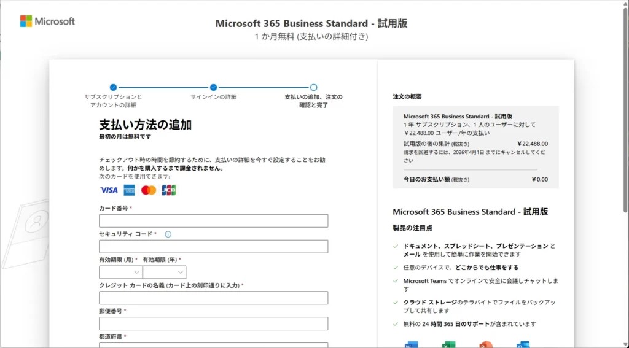Select the first completed step circle

113,87
